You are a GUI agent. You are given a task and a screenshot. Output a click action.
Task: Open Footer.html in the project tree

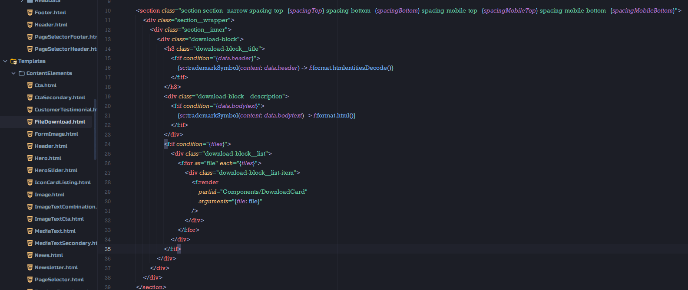(50, 13)
